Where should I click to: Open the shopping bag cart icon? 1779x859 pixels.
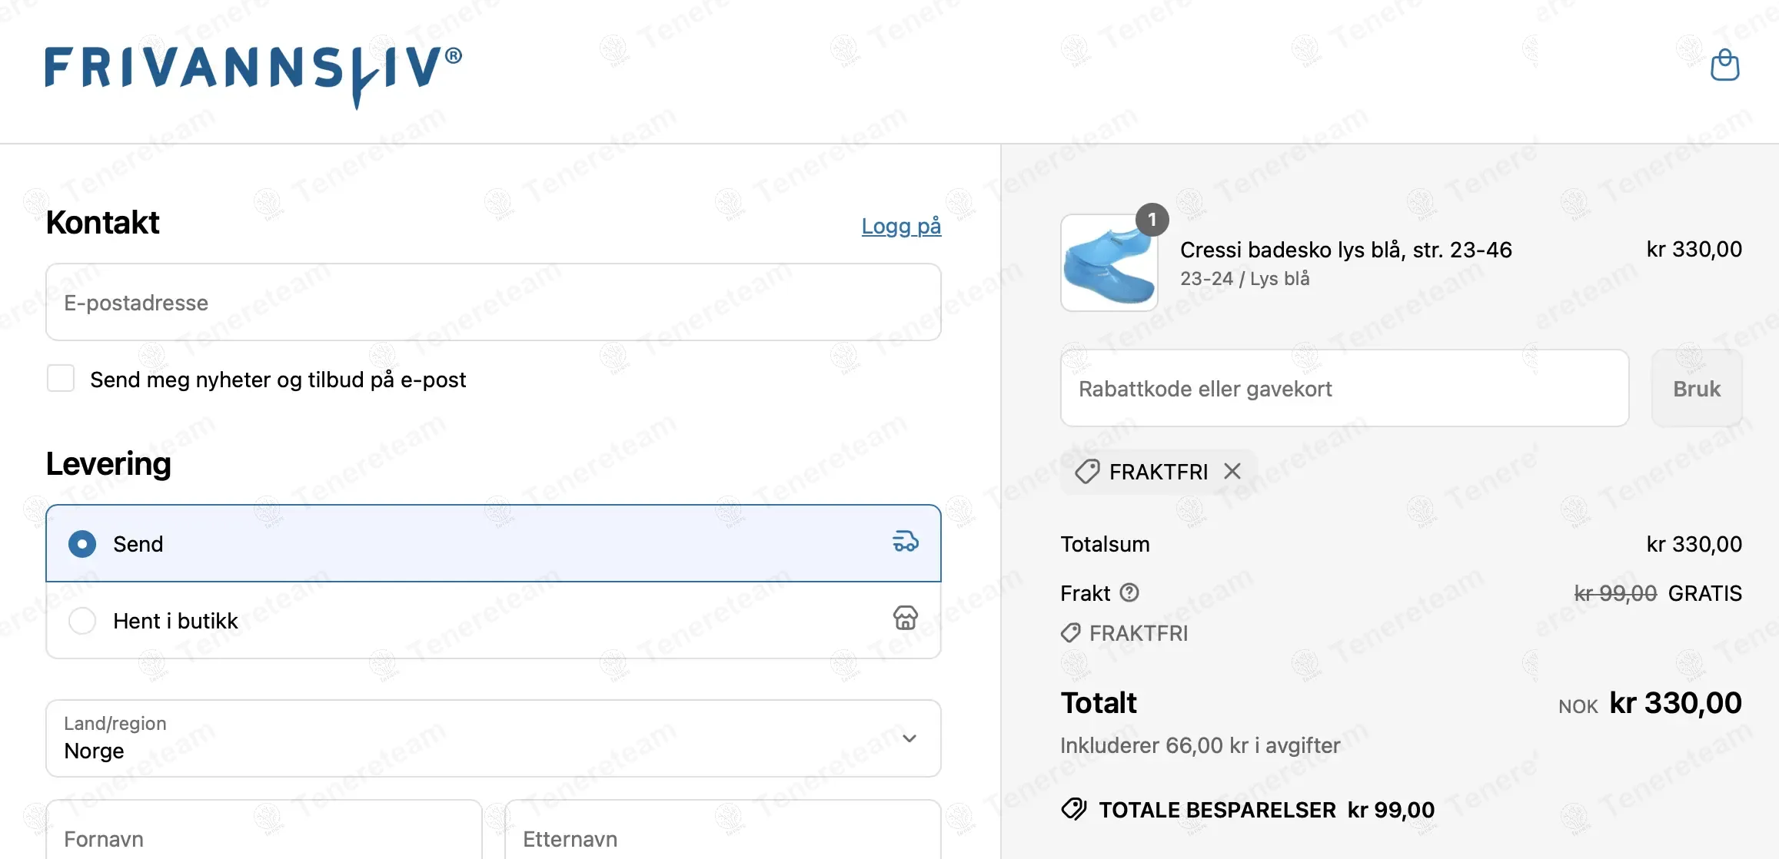(x=1724, y=65)
